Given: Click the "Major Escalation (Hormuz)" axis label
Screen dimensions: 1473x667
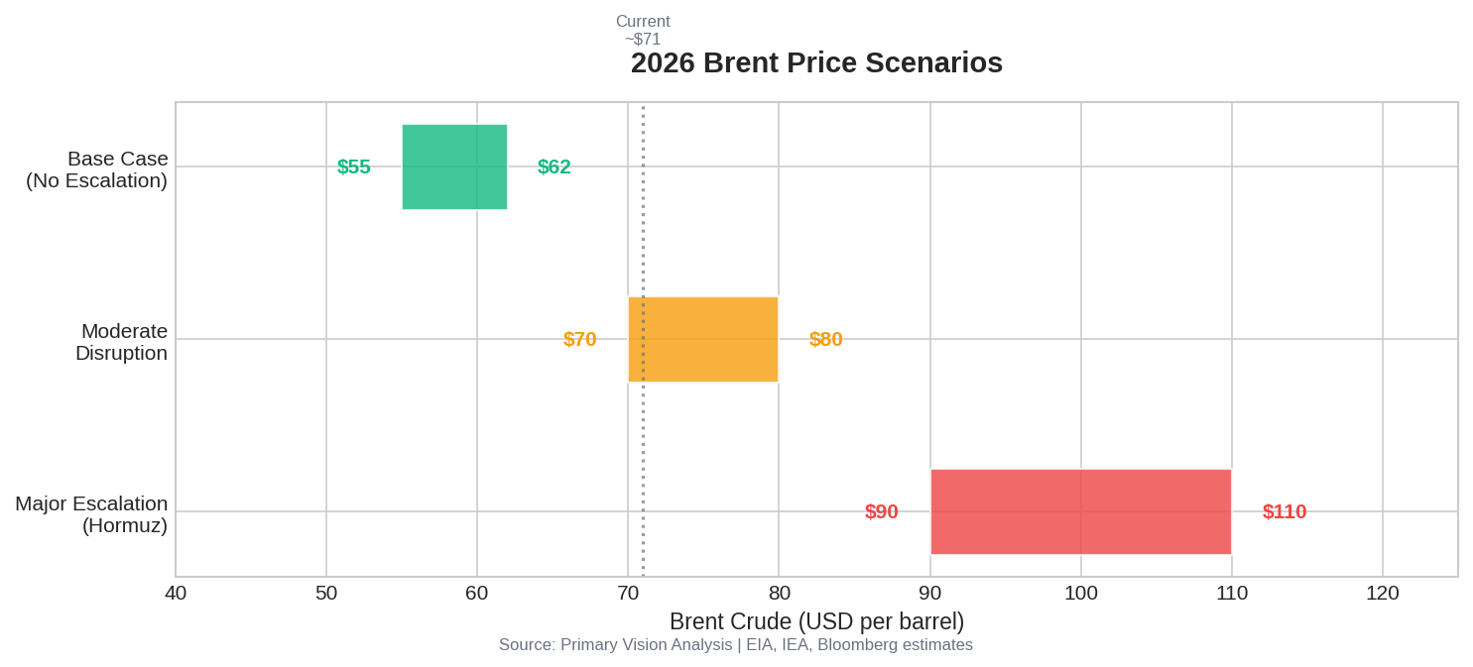Looking at the screenshot, I should point(92,514).
